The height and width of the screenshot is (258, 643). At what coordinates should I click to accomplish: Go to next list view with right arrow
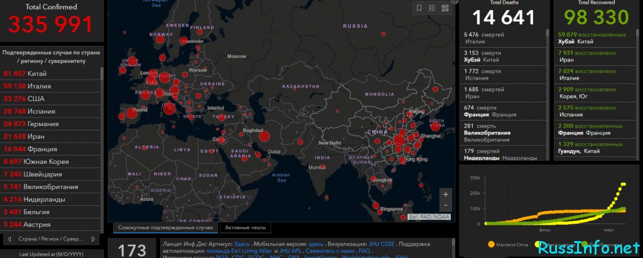(x=93, y=239)
